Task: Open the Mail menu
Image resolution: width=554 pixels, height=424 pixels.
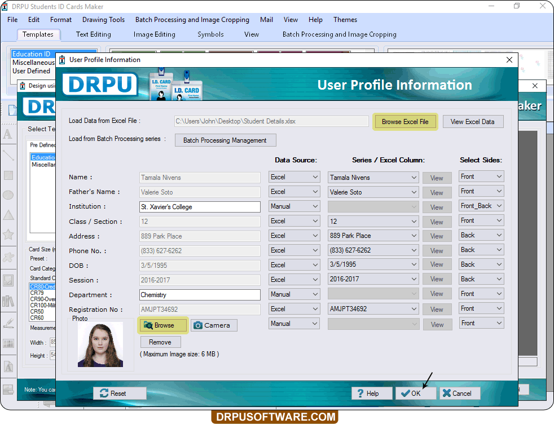Action: click(266, 20)
